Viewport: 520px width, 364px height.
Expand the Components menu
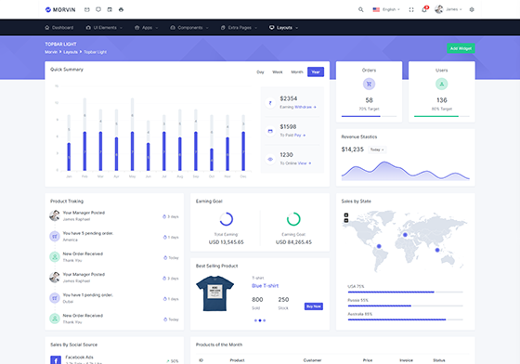point(189,28)
